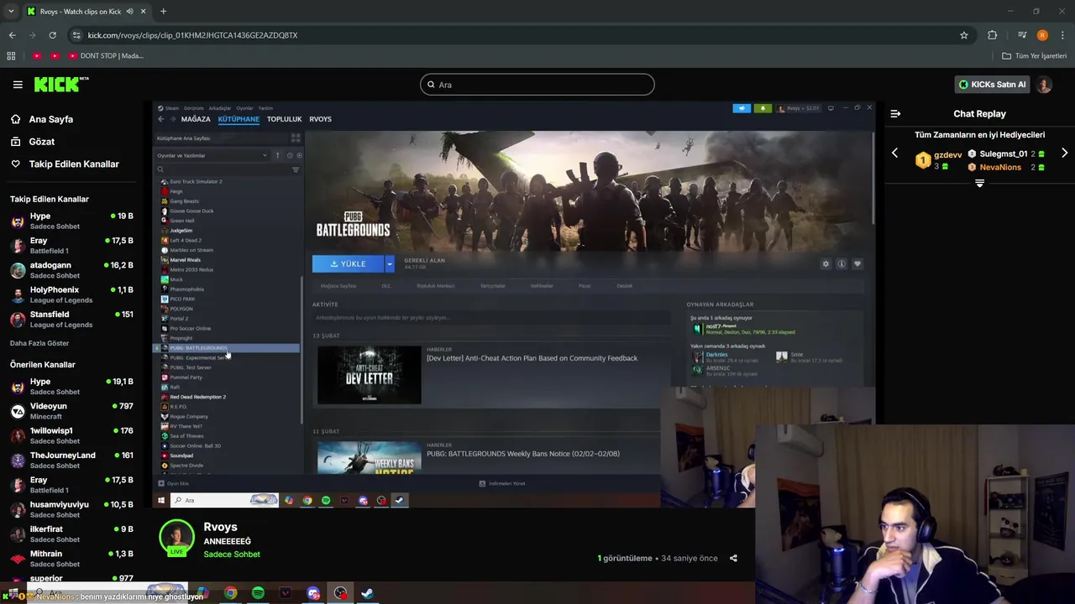Open the red-dot recorder icon on taskbar

coord(340,593)
